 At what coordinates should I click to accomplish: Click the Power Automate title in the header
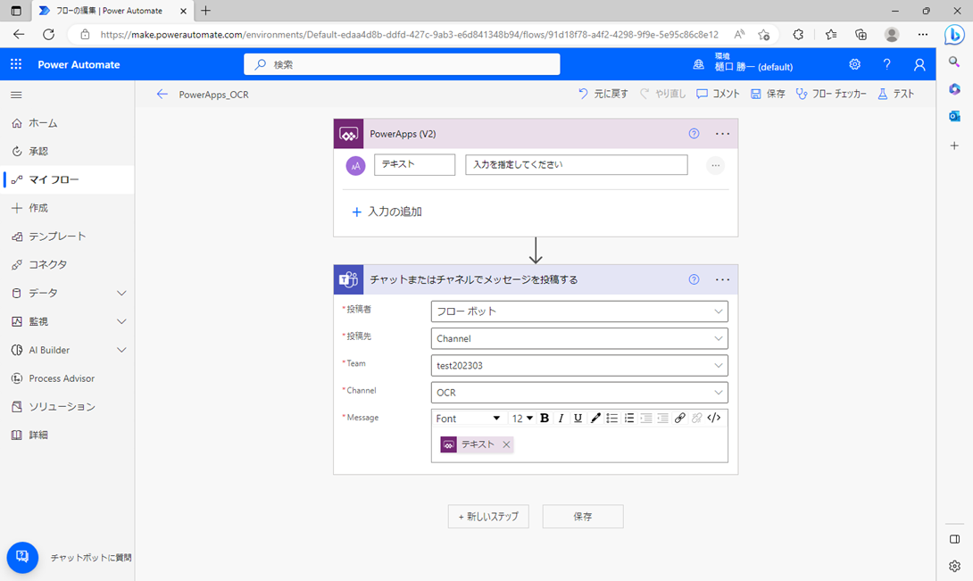click(x=79, y=64)
